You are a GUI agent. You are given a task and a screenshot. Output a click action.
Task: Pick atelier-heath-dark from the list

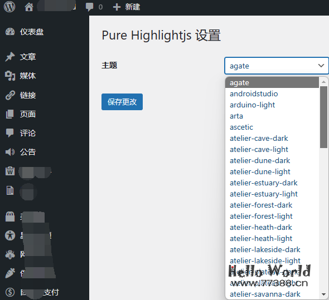pyautogui.click(x=272, y=227)
